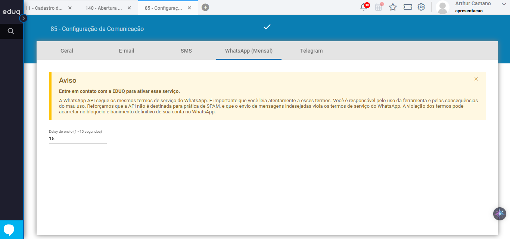Viewport: 510px width, 239px height.
Task: Open the Telegram settings tab
Action: tap(311, 51)
